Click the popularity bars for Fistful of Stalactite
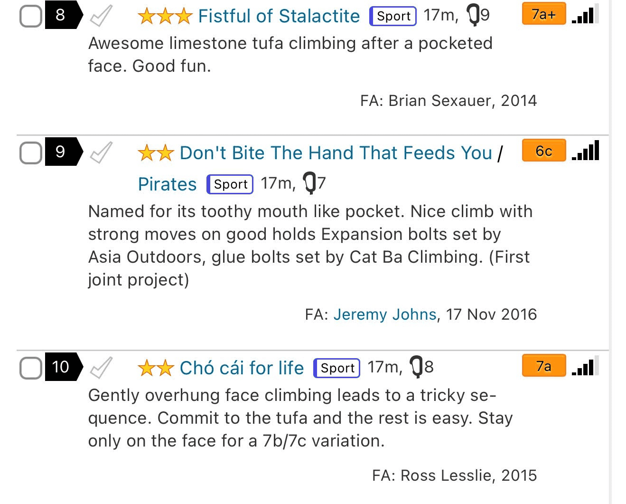Viewport: 626px width, 504px height. point(585,14)
